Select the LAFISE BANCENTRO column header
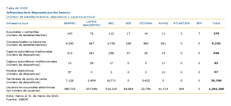231x106 pixels. pyautogui.click(x=91, y=23)
